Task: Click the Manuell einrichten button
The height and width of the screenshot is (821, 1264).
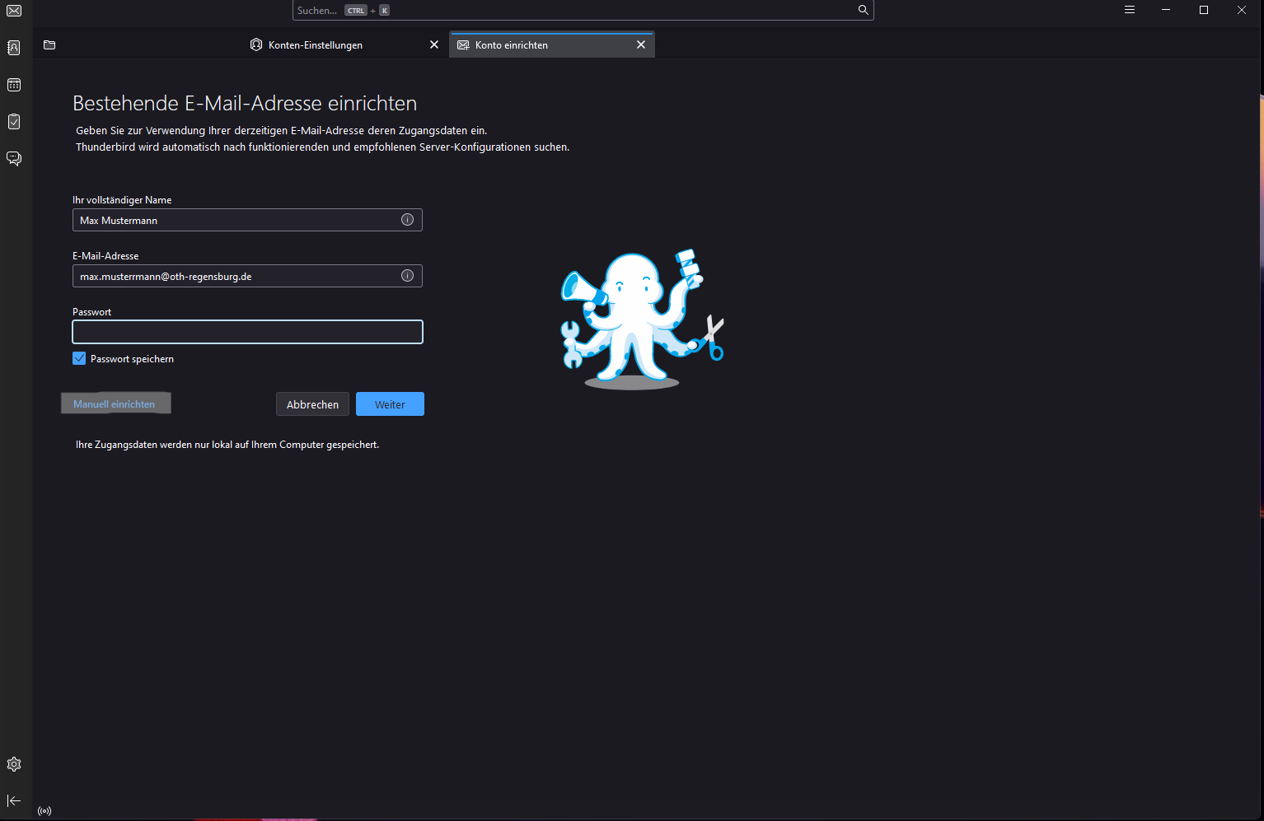Action: click(x=115, y=404)
